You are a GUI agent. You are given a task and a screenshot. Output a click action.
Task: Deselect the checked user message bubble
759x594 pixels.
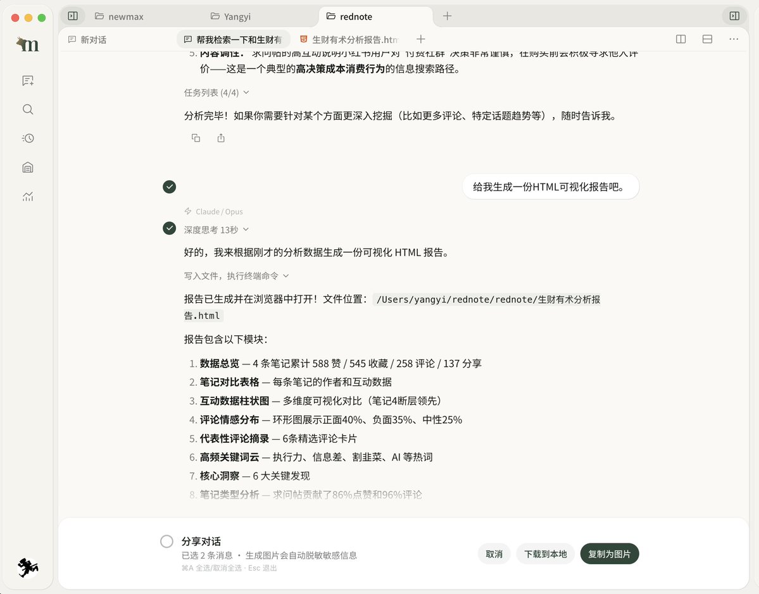169,187
